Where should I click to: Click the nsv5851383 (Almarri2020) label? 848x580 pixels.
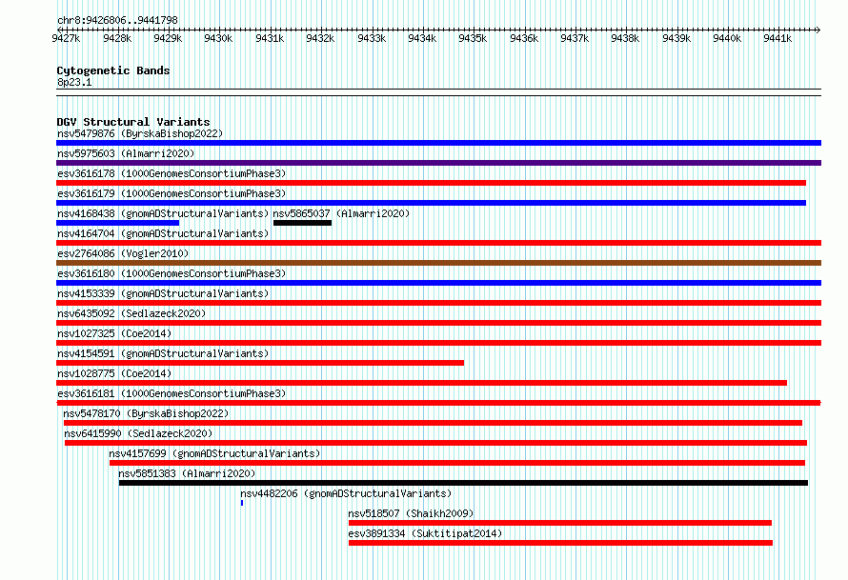pos(187,473)
